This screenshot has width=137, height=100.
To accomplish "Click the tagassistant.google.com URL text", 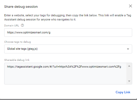I will [64, 67].
